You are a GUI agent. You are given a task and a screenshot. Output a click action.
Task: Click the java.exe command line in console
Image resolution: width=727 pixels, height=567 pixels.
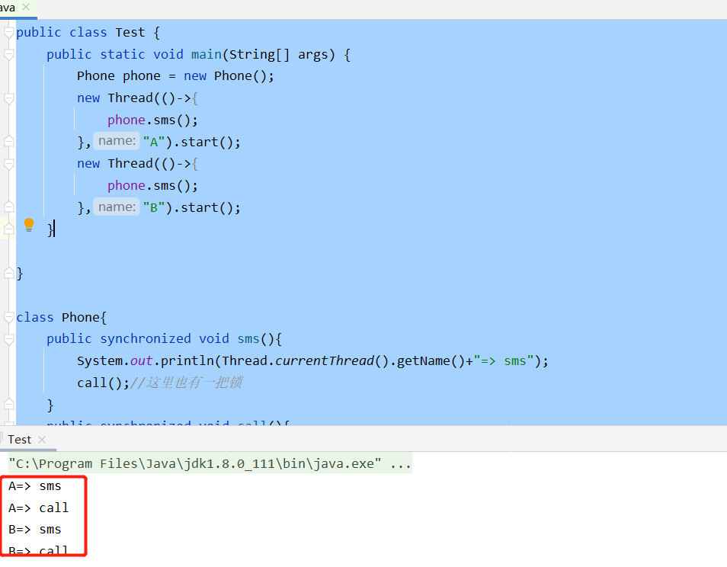point(210,463)
